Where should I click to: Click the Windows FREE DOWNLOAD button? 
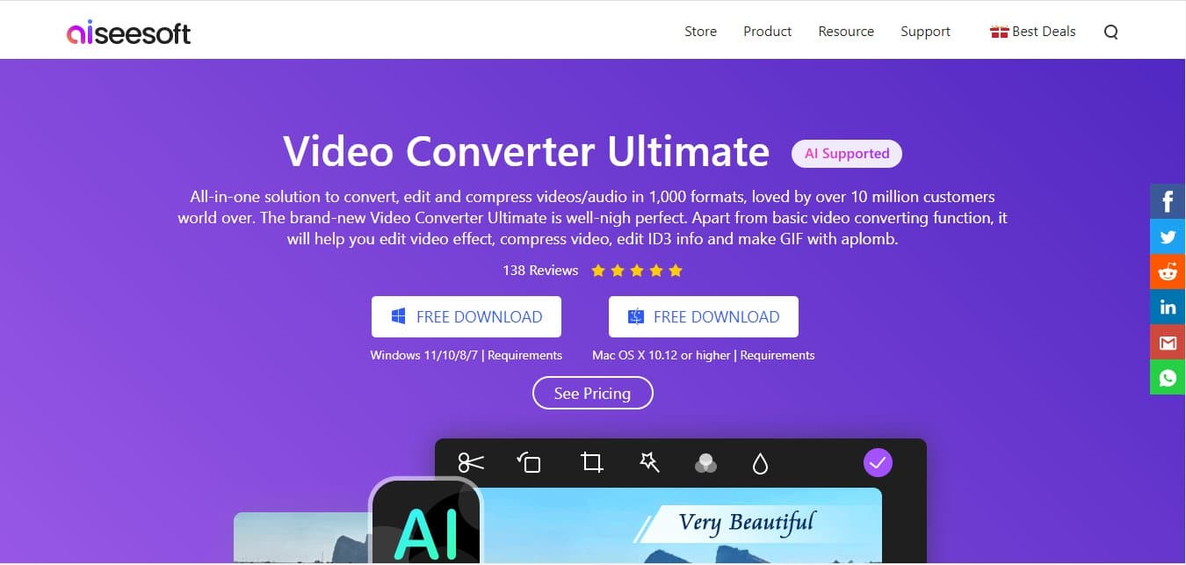(x=466, y=317)
